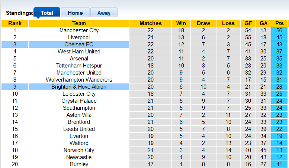The width and height of the screenshot is (289, 168).
Task: Open Liverpool team page
Action: coord(79,37)
